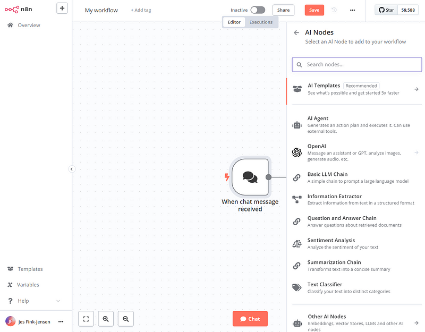425x332 pixels.
Task: Click the Variables x icon
Action: 10,285
